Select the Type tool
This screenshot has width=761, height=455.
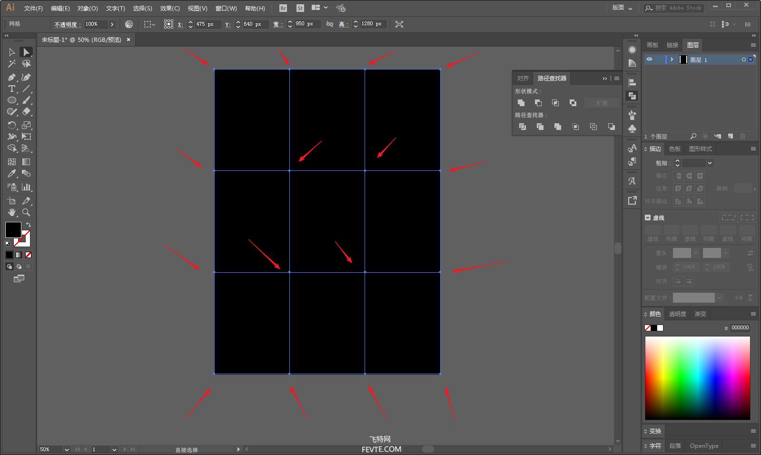(x=12, y=89)
